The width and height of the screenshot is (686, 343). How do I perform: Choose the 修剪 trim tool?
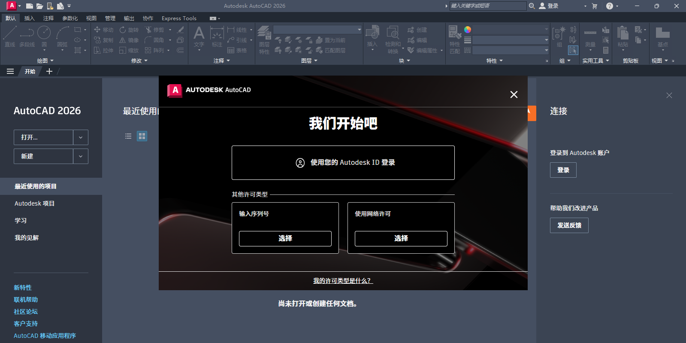pyautogui.click(x=155, y=30)
